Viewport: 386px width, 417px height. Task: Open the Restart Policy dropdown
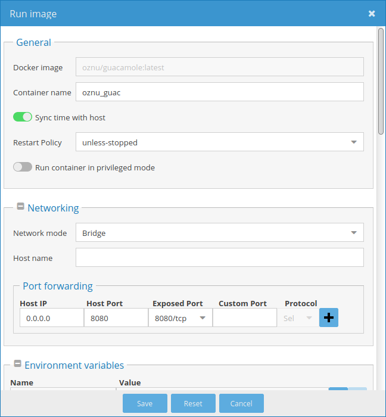coord(220,142)
